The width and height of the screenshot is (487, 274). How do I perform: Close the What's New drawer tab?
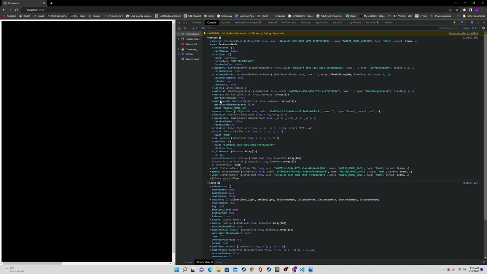tap(212, 262)
